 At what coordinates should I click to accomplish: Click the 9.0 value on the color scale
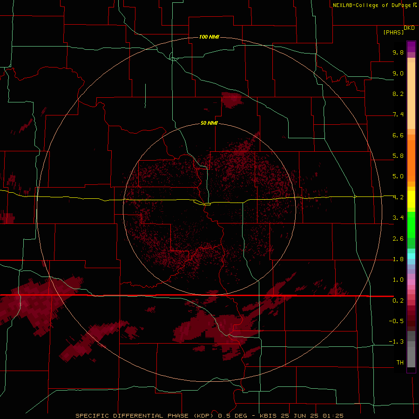click(398, 73)
